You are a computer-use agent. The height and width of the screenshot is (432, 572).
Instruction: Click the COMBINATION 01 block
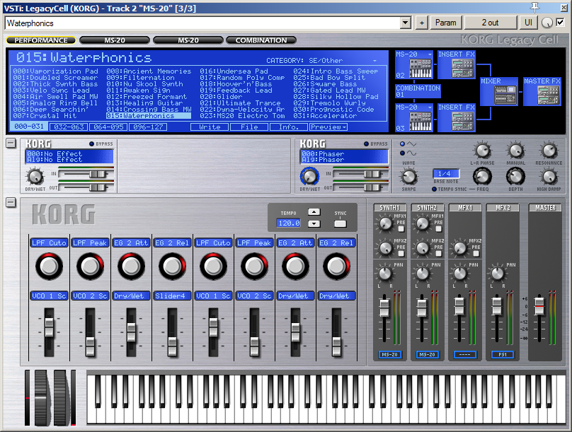[x=418, y=91]
